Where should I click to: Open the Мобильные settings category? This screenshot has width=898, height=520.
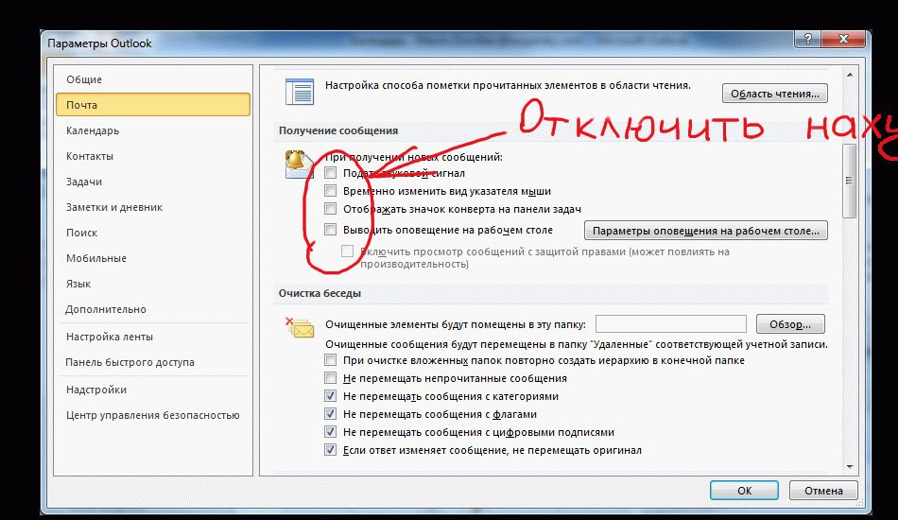153,258
